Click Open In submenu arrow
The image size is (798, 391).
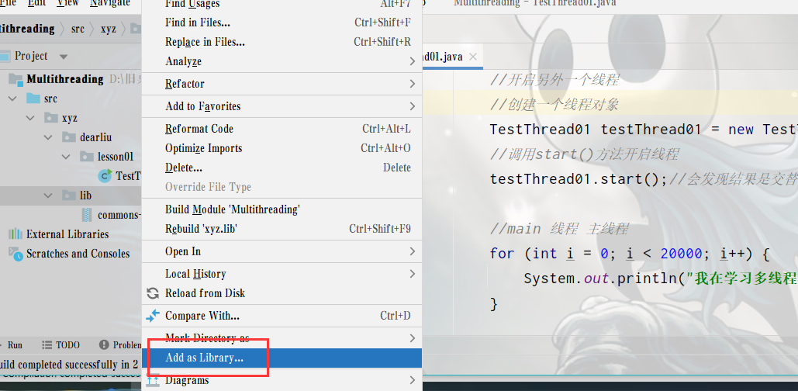413,251
